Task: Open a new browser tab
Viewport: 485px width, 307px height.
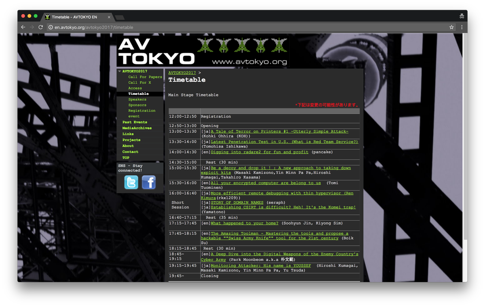Action: point(120,17)
